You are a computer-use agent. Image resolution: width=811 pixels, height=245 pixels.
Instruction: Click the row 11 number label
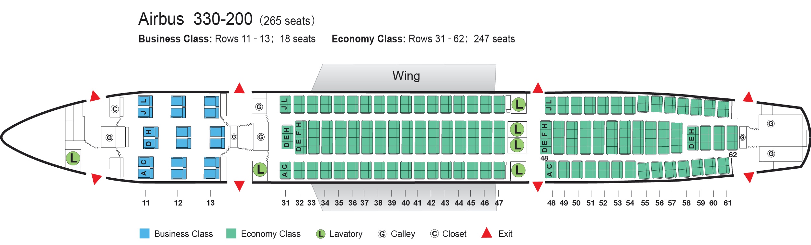(146, 203)
